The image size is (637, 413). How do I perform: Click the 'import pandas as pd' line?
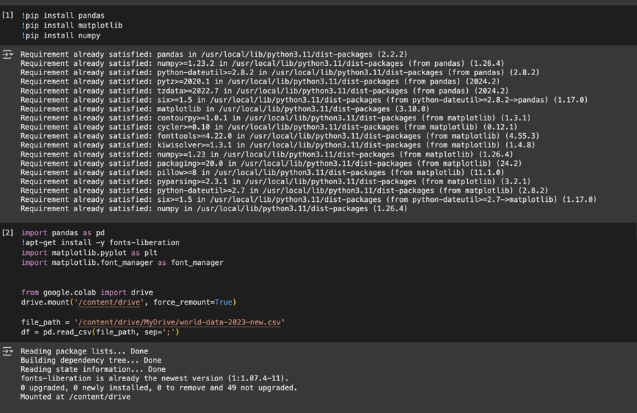click(63, 232)
